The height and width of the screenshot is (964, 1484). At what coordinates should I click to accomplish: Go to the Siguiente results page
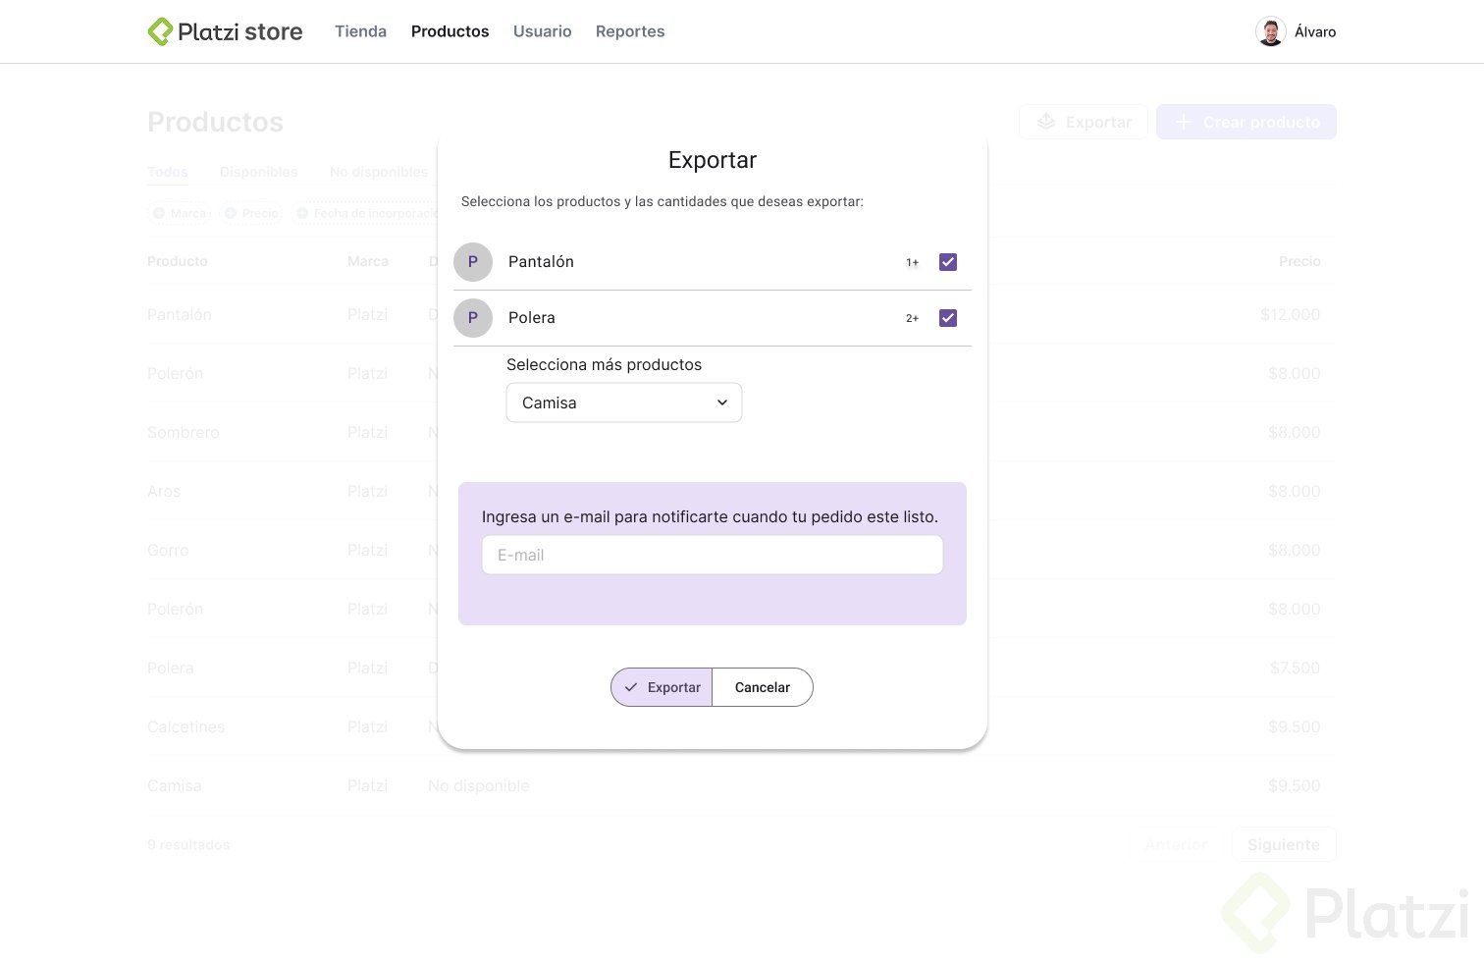click(1284, 844)
